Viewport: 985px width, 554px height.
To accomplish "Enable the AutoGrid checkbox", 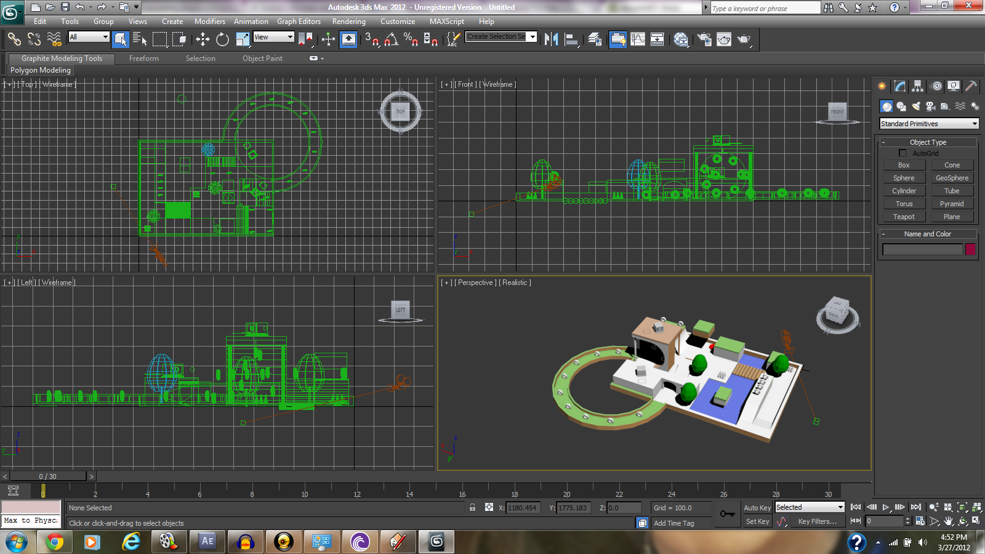I will [x=903, y=153].
